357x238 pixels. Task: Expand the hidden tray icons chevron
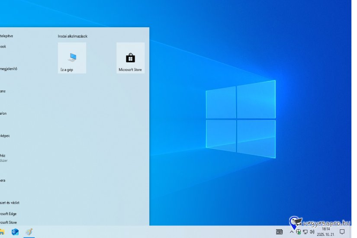pyautogui.click(x=292, y=232)
